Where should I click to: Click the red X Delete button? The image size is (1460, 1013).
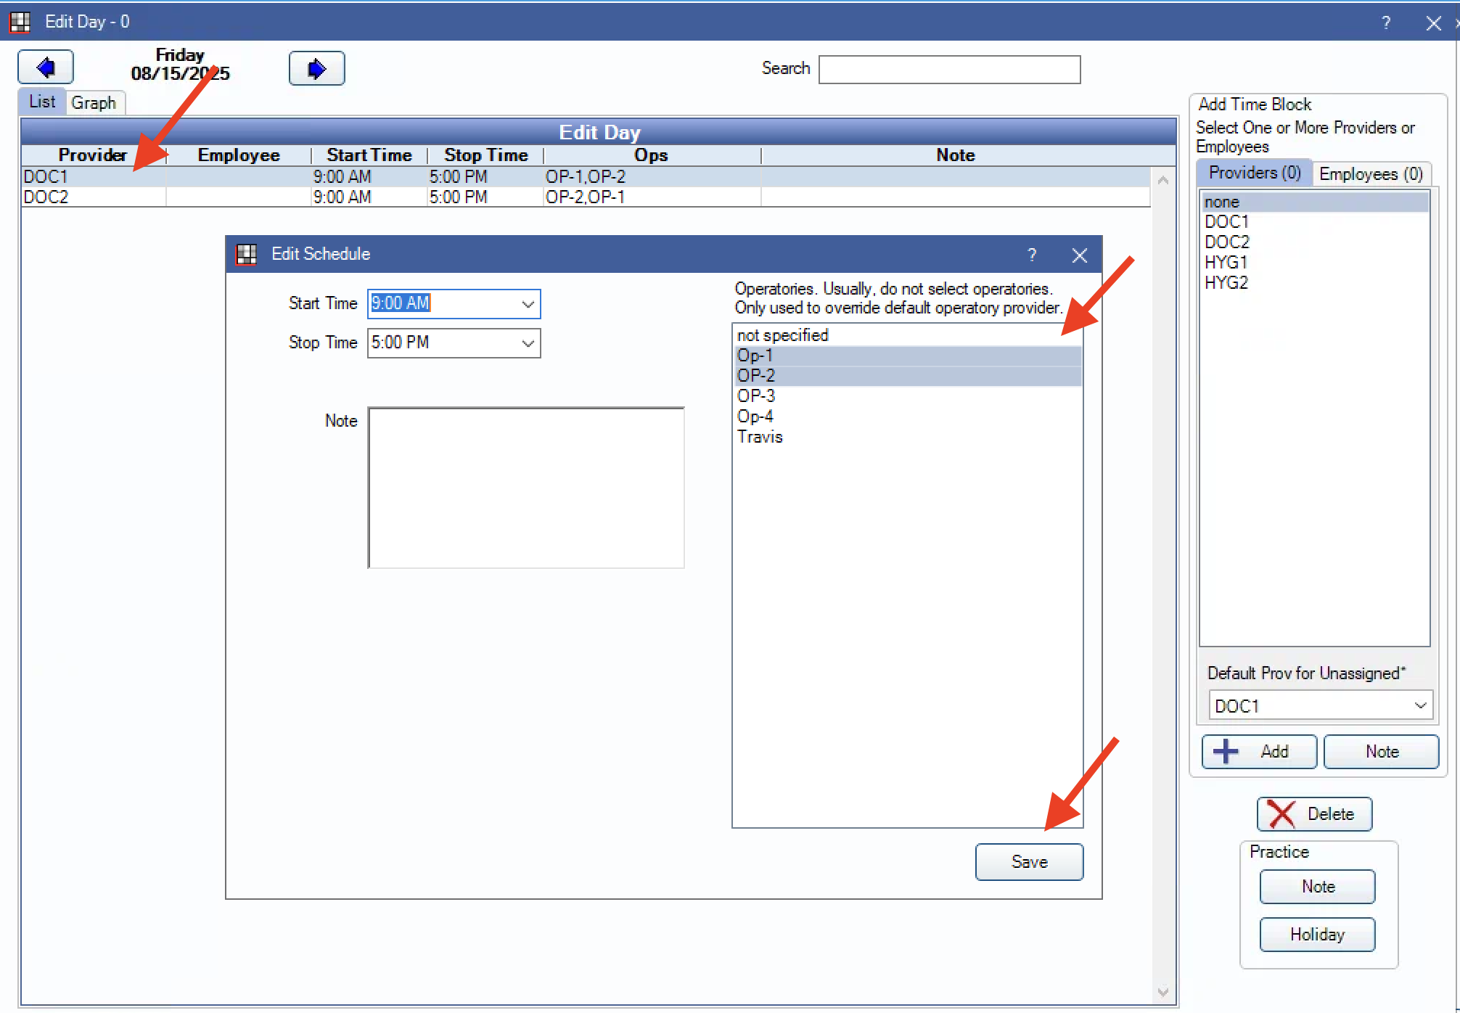(x=1314, y=814)
